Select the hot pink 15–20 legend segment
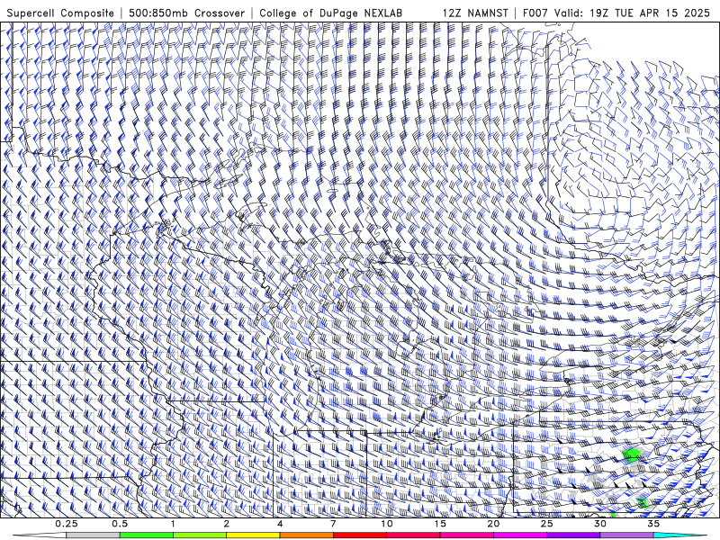 click(466, 535)
